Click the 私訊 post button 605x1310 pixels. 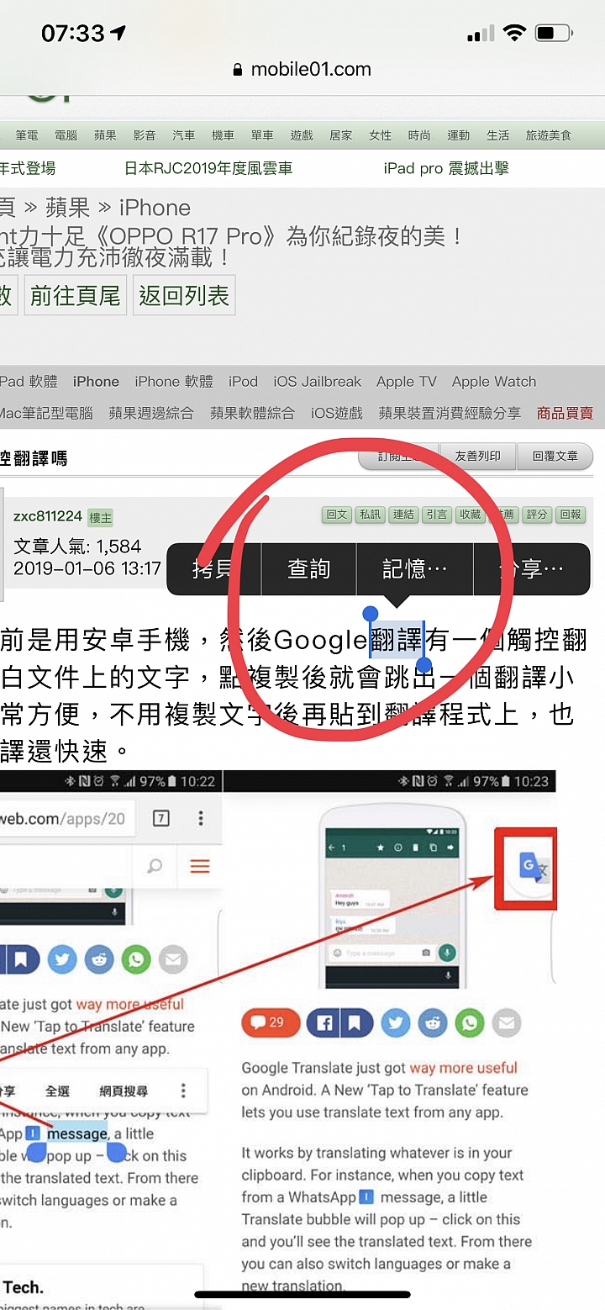[370, 515]
